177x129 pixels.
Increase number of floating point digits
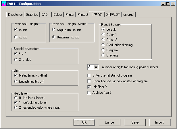tap(96, 66)
